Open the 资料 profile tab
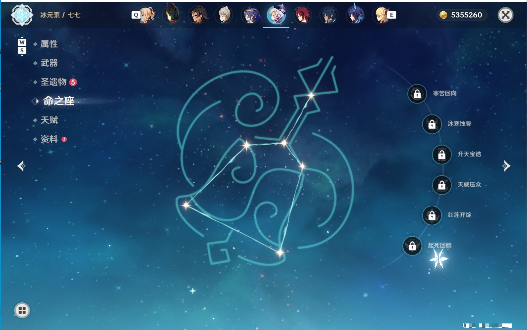The width and height of the screenshot is (527, 330). coord(49,139)
